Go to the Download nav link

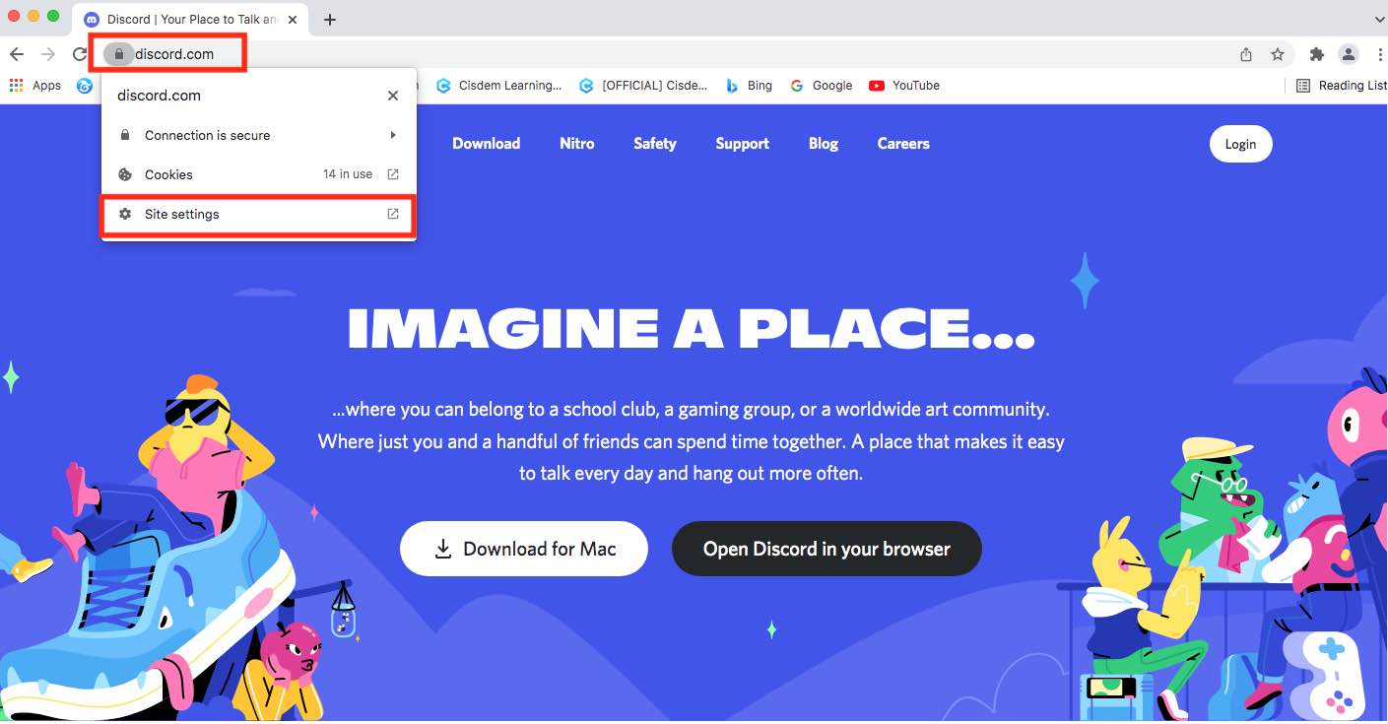(x=487, y=143)
